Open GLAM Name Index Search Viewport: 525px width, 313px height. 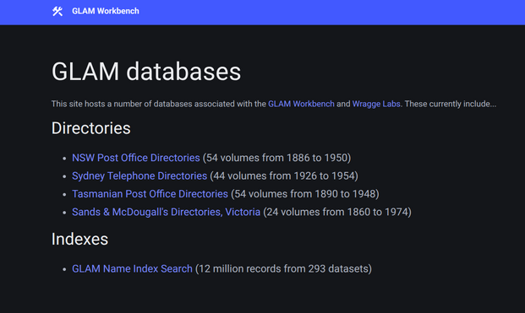pyautogui.click(x=132, y=268)
